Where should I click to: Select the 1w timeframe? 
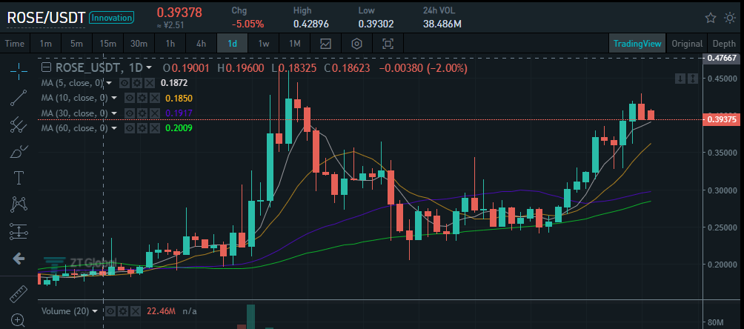[x=264, y=44]
